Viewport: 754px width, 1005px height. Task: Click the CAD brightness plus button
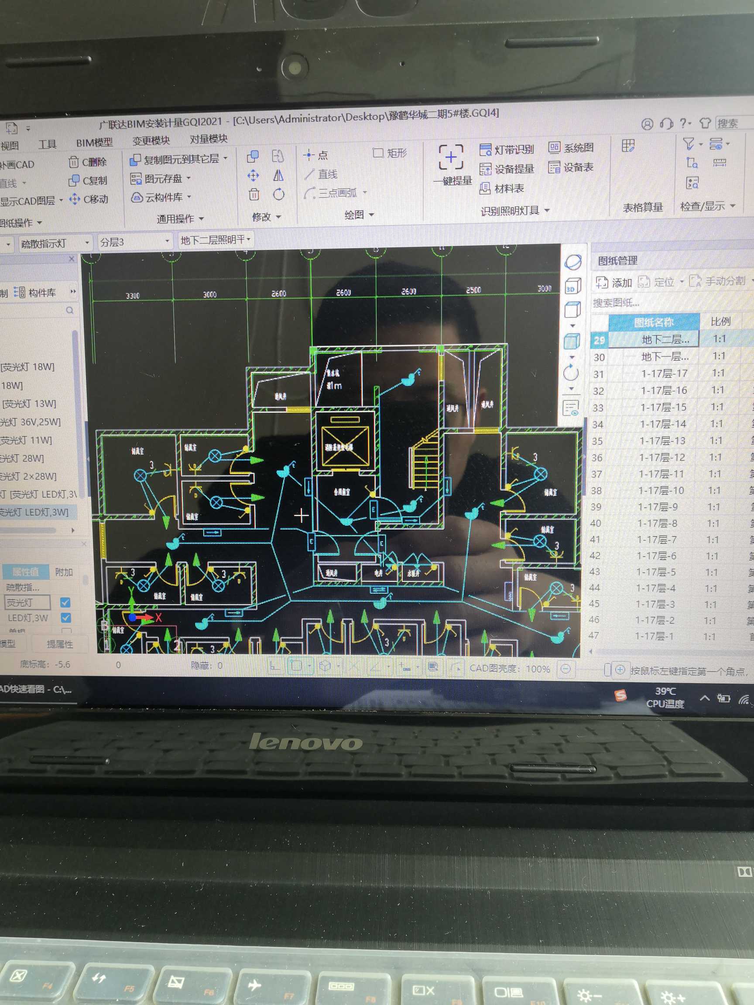(620, 669)
